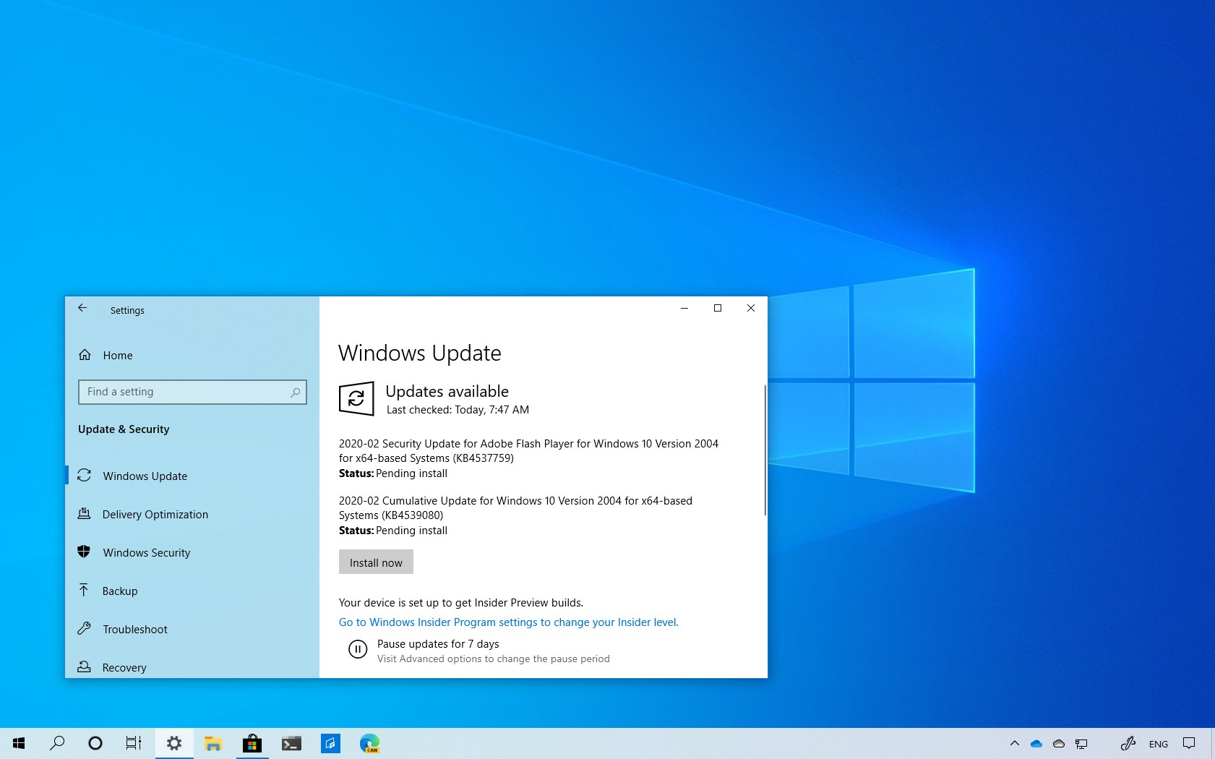Open Recovery settings in sidebar

pos(123,667)
